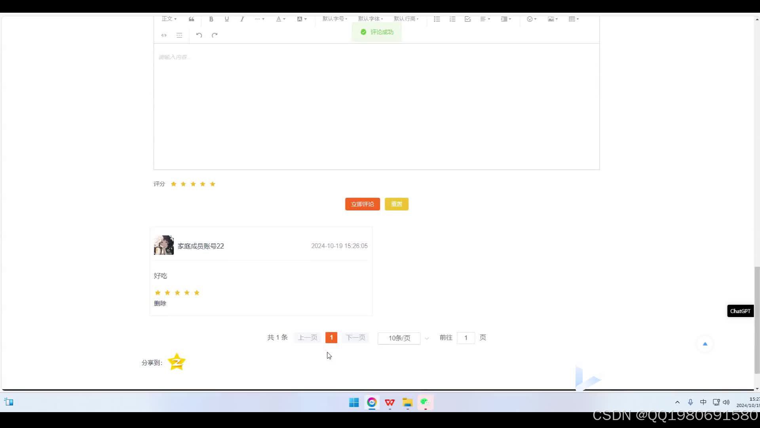This screenshot has height=428, width=760.
Task: Click the underline formatting icon
Action: (227, 19)
